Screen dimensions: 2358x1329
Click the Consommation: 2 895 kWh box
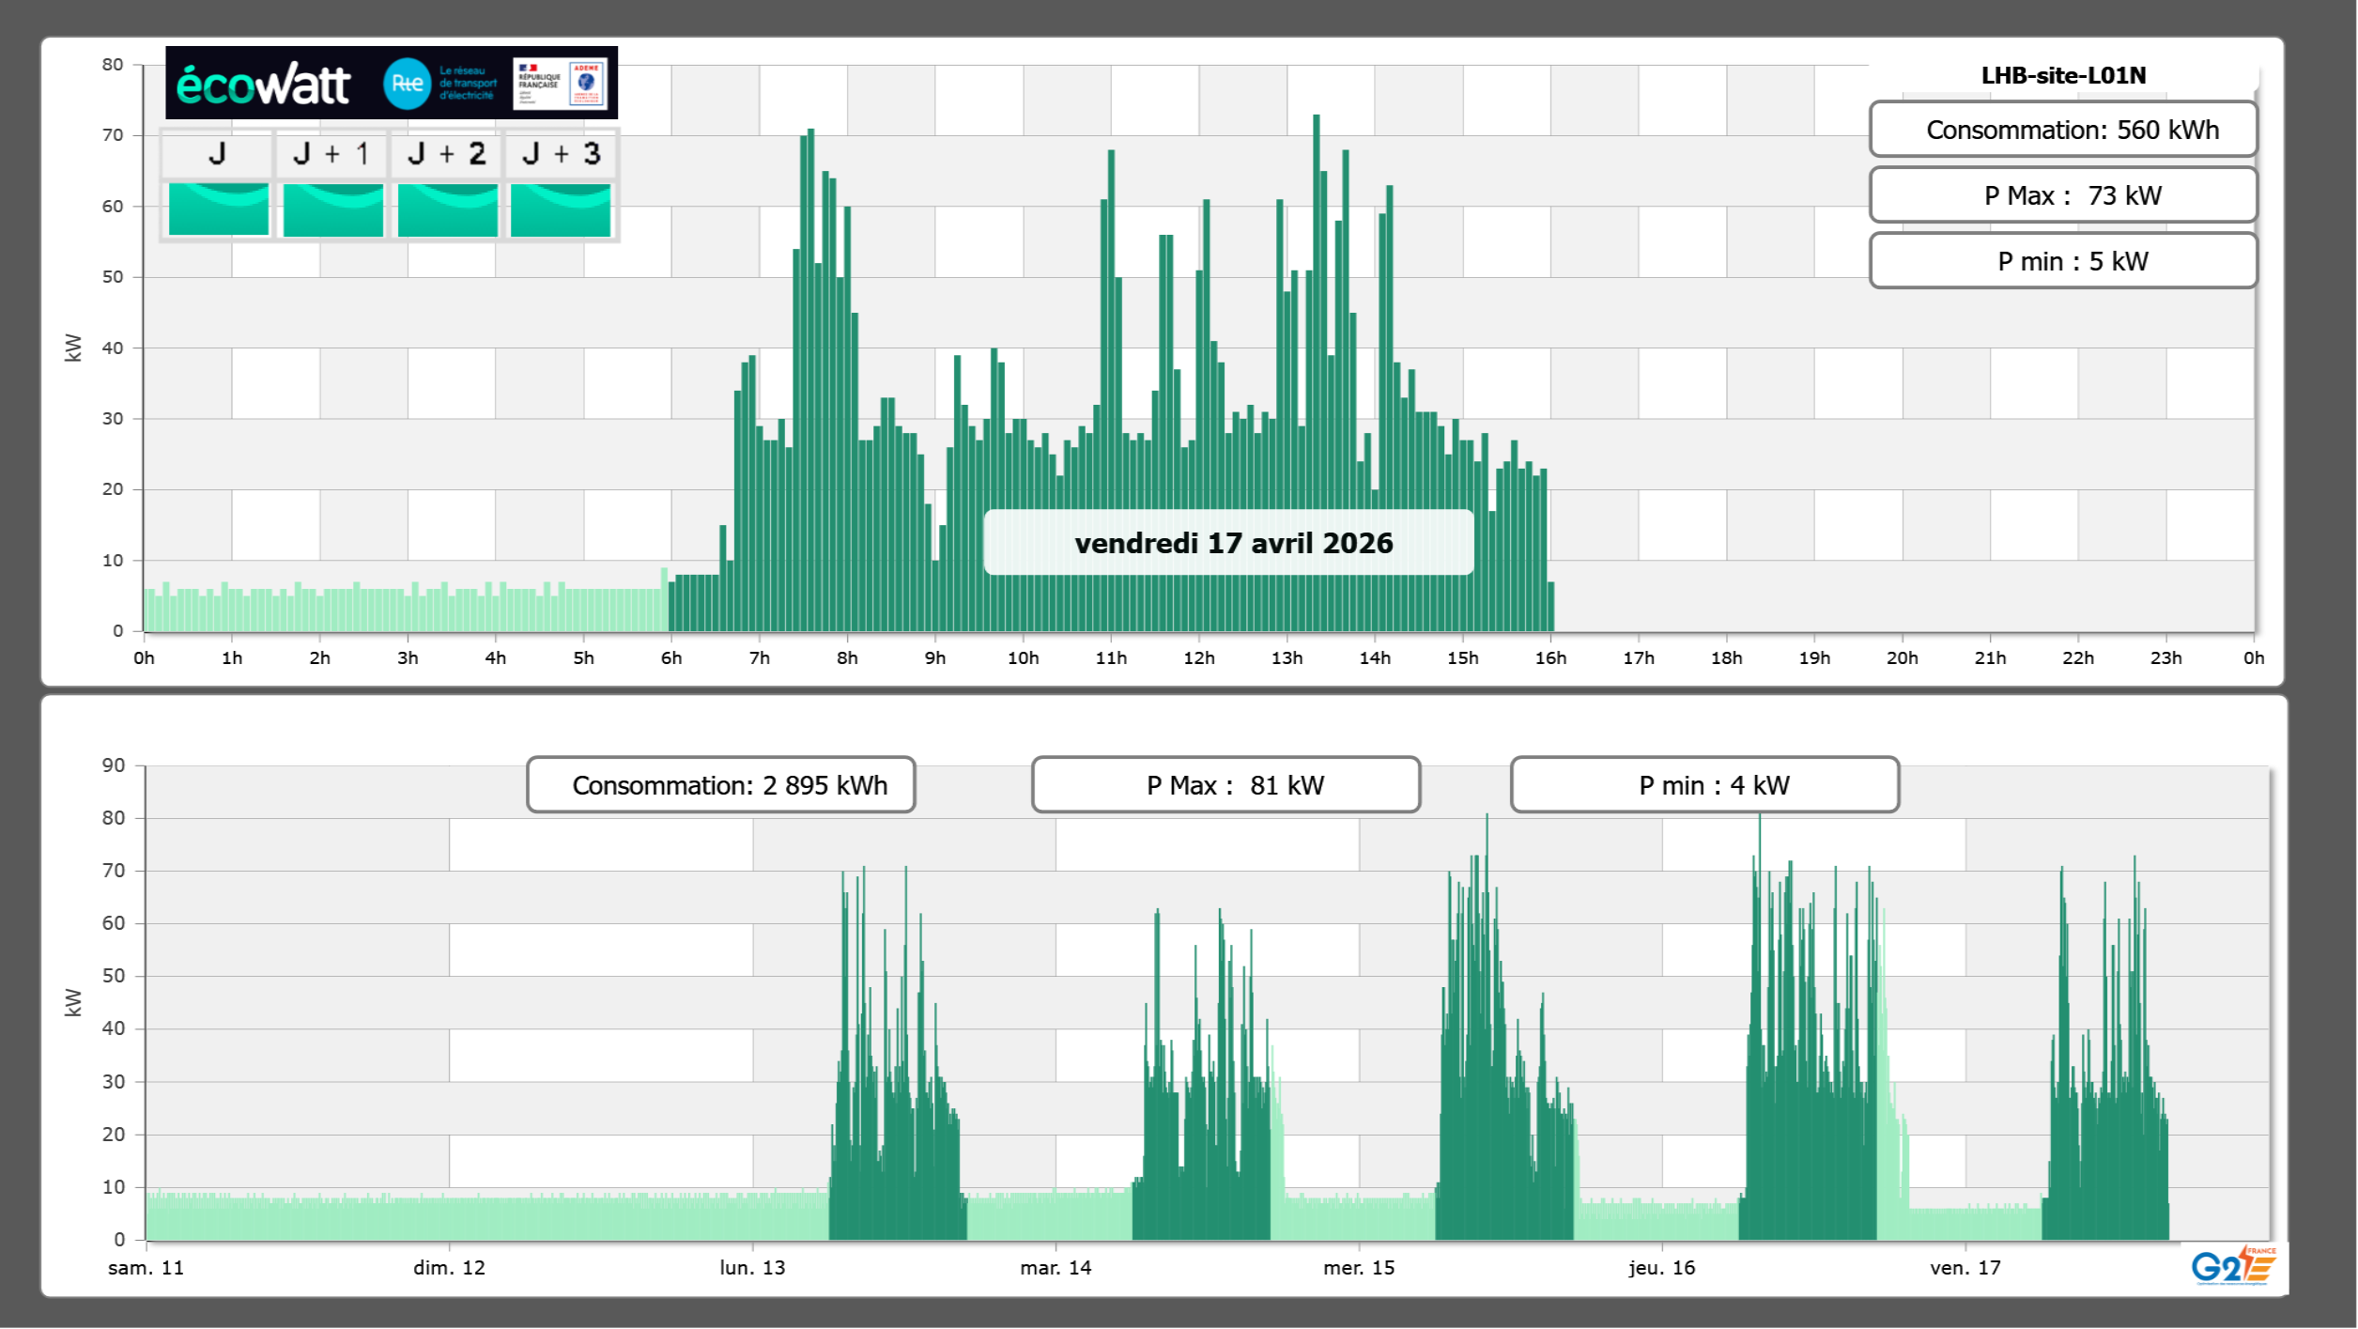[720, 785]
